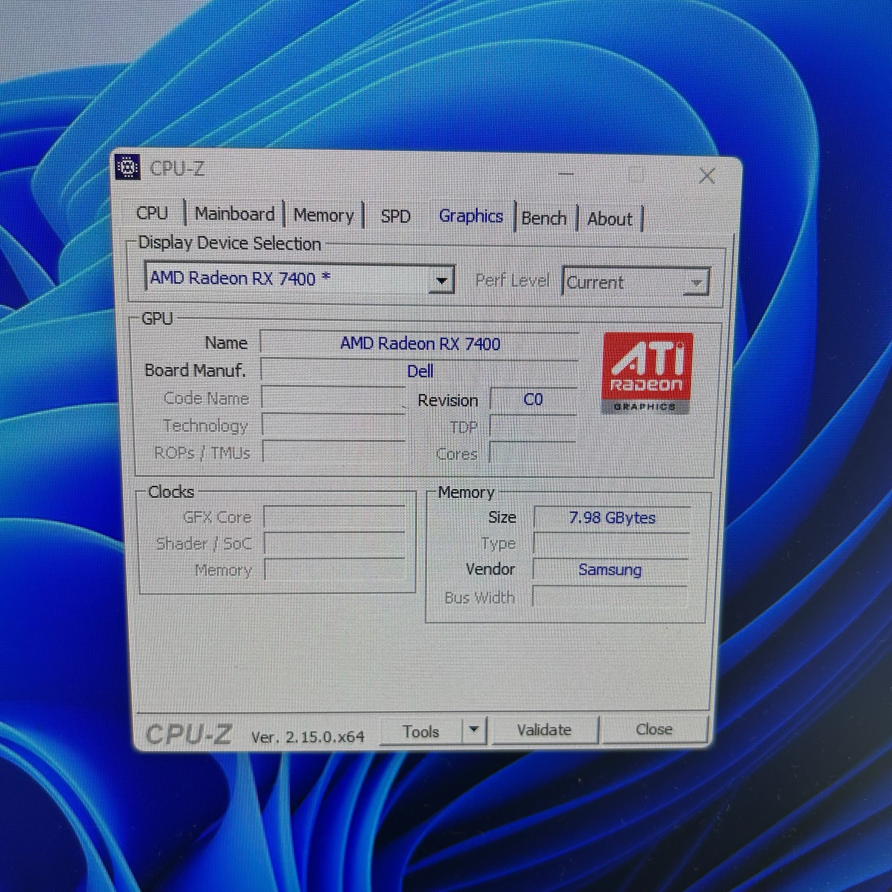Viewport: 892px width, 892px height.
Task: Open the Display Device Selection dropdown arrow
Action: point(441,280)
